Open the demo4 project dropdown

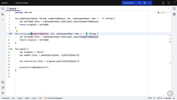pyautogui.click(x=6, y=3)
